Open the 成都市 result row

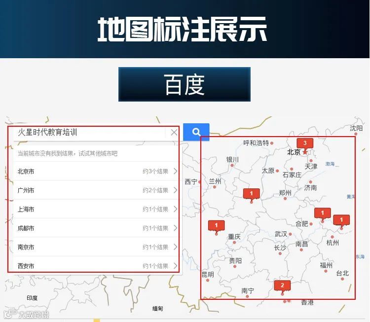(x=96, y=228)
